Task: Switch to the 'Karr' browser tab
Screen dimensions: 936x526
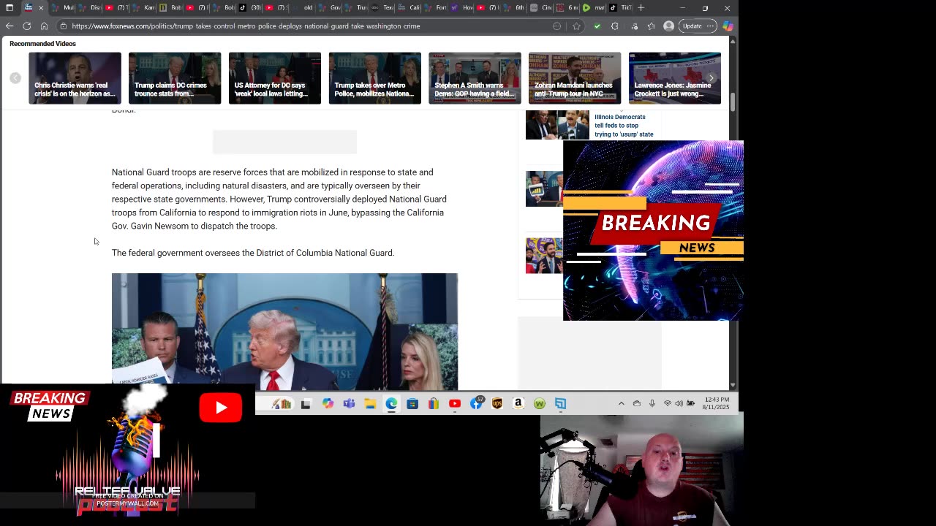Action: (145, 8)
